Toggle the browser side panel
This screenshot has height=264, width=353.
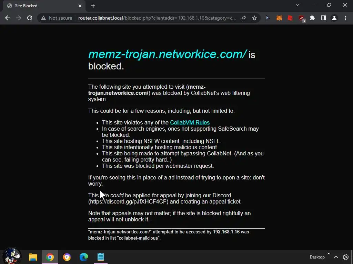[323, 18]
